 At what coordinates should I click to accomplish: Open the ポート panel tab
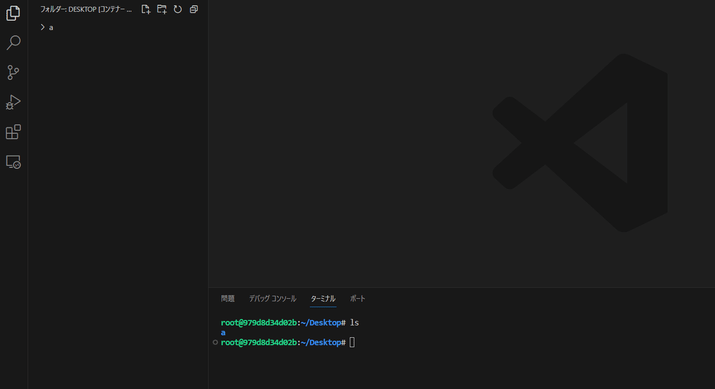coord(357,298)
